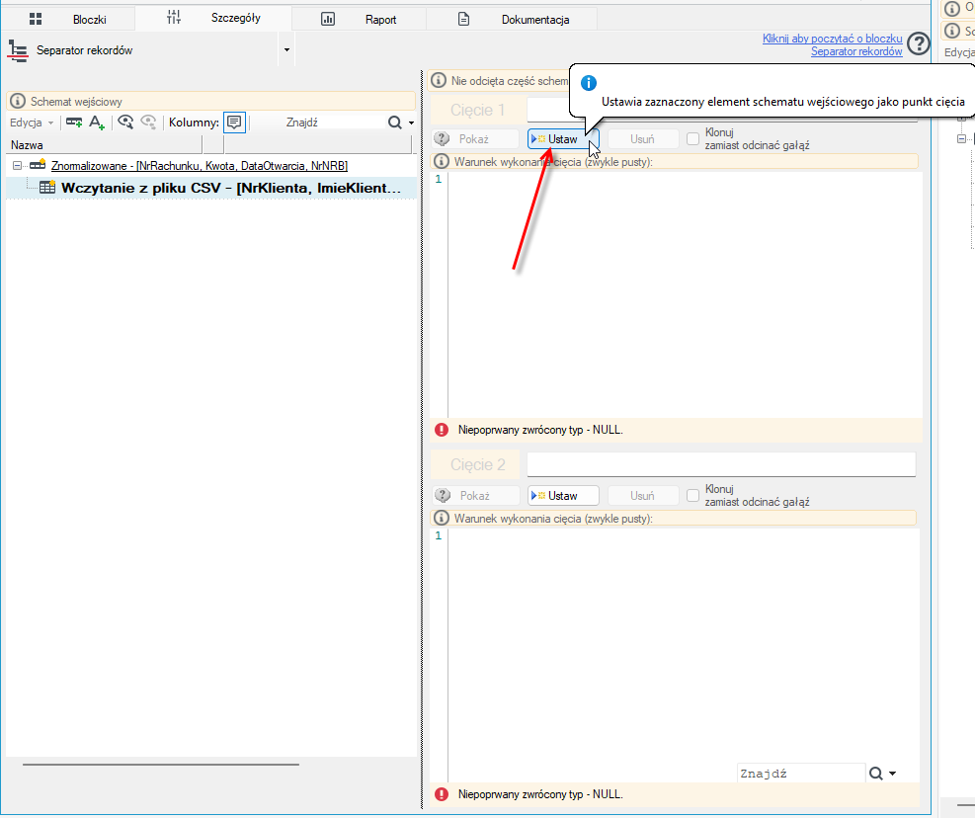Click the info icon beside Schemat wejściowy

(18, 102)
